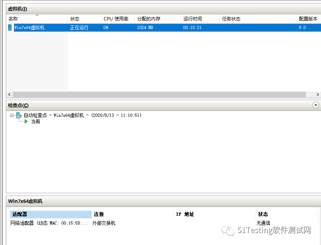
Task: Collapse the 自动检查点 tree node minus box
Action: tap(12, 115)
